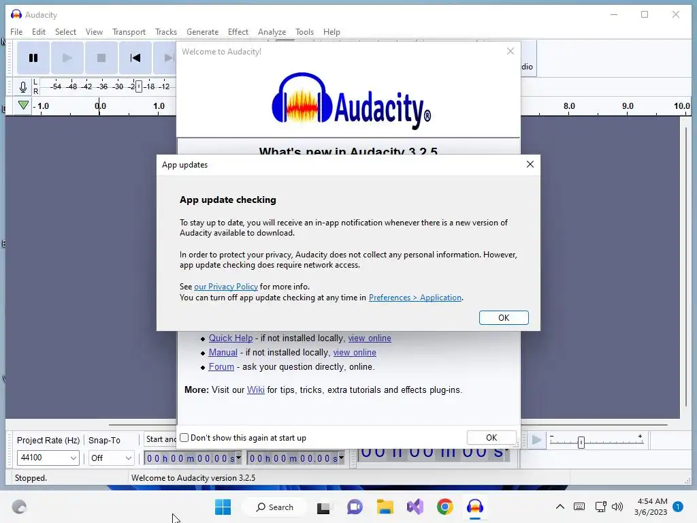Open the Preferences > Application link
This screenshot has width=697, height=523.
click(415, 298)
